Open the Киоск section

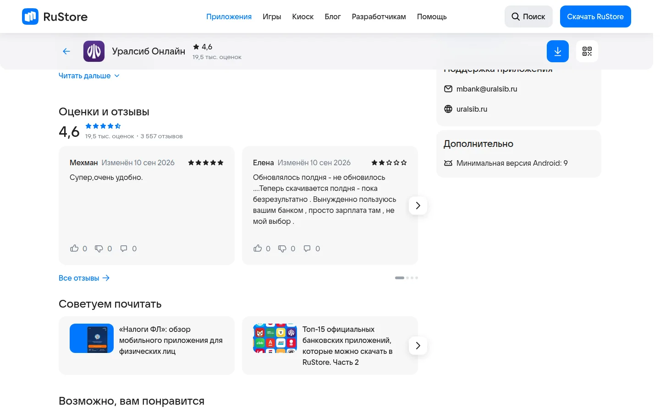[303, 16]
